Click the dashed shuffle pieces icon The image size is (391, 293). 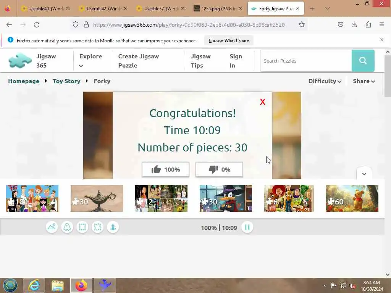pos(97,227)
